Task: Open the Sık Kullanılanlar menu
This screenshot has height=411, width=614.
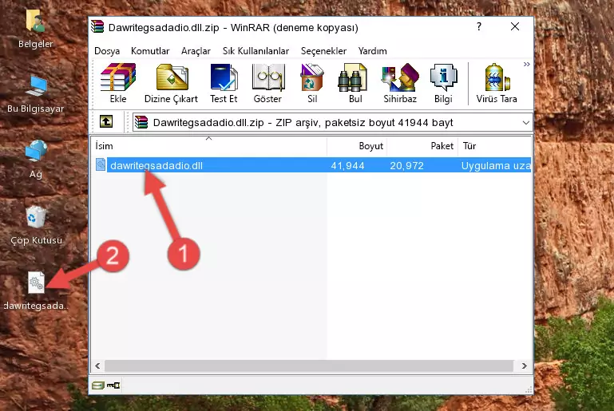Action: [256, 51]
